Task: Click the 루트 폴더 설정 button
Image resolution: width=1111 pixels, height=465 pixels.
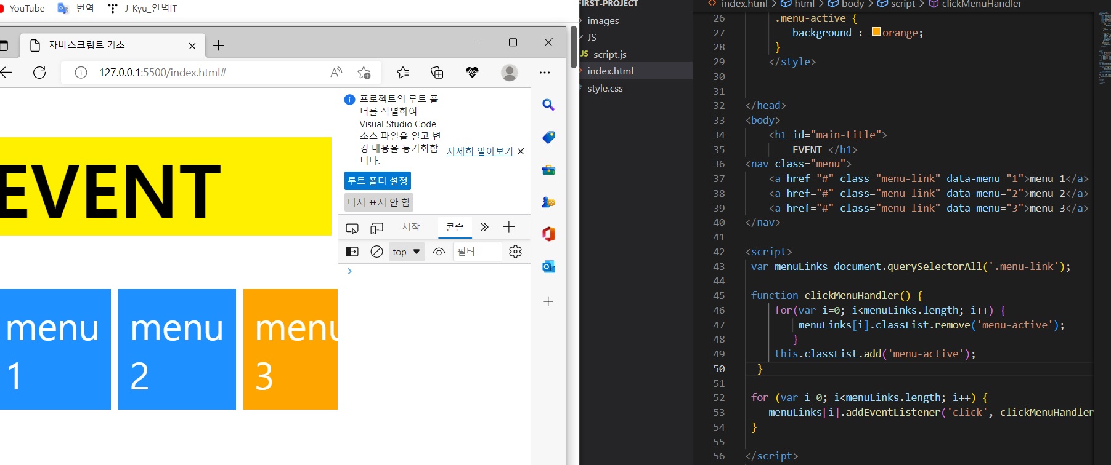Action: [x=378, y=181]
